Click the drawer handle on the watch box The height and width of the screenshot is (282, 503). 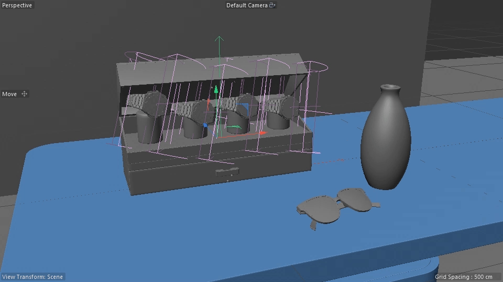click(x=227, y=172)
